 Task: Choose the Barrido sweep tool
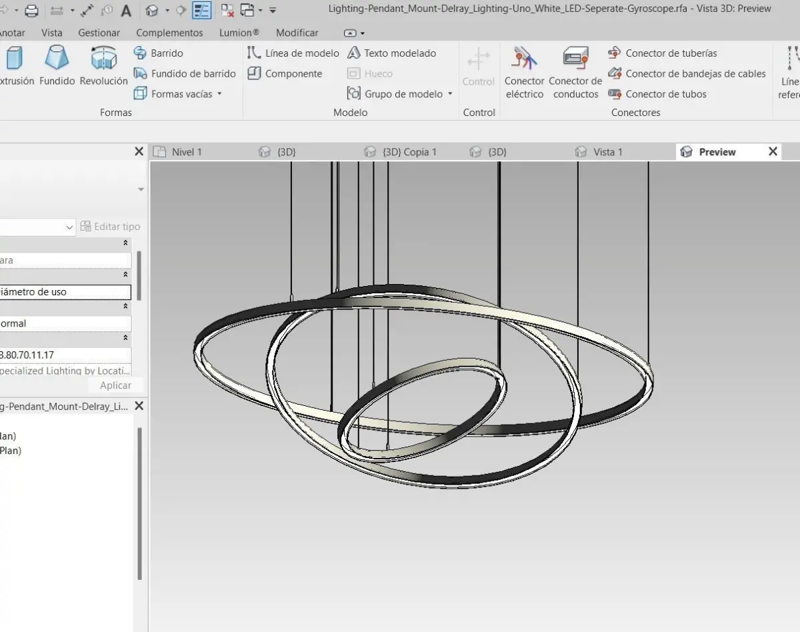159,53
